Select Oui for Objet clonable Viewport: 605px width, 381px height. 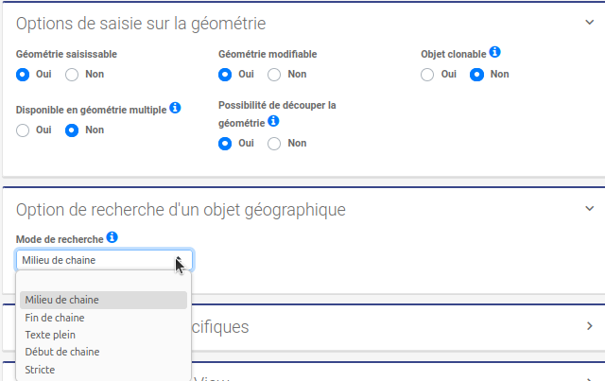click(x=428, y=74)
